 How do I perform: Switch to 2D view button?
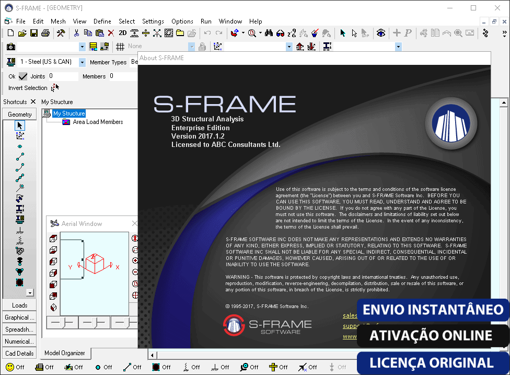[123, 33]
